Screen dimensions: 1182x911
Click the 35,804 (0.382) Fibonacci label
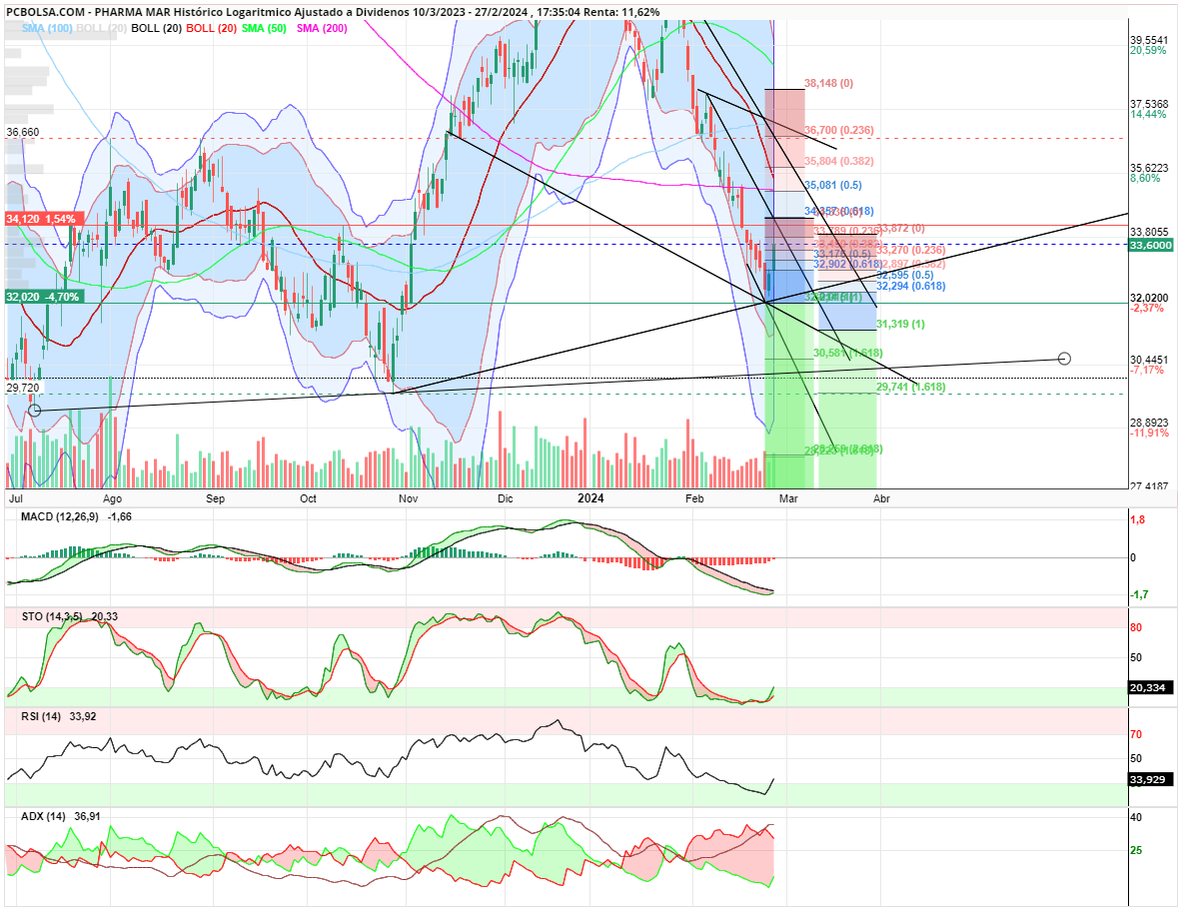839,161
